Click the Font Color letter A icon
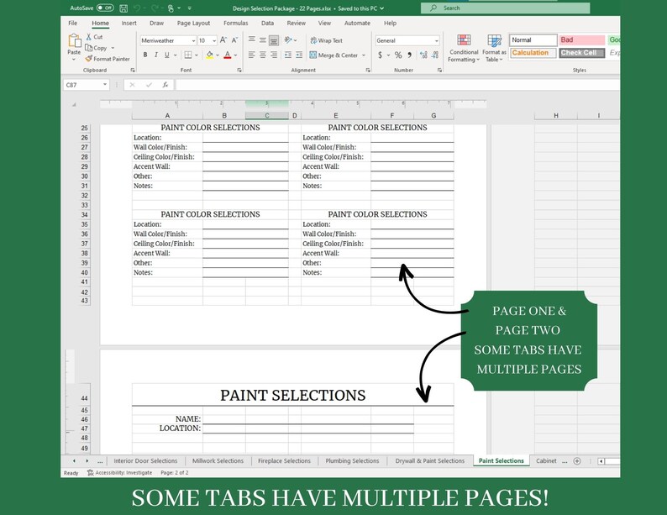Viewport: 667px width, 515px height. pyautogui.click(x=227, y=55)
